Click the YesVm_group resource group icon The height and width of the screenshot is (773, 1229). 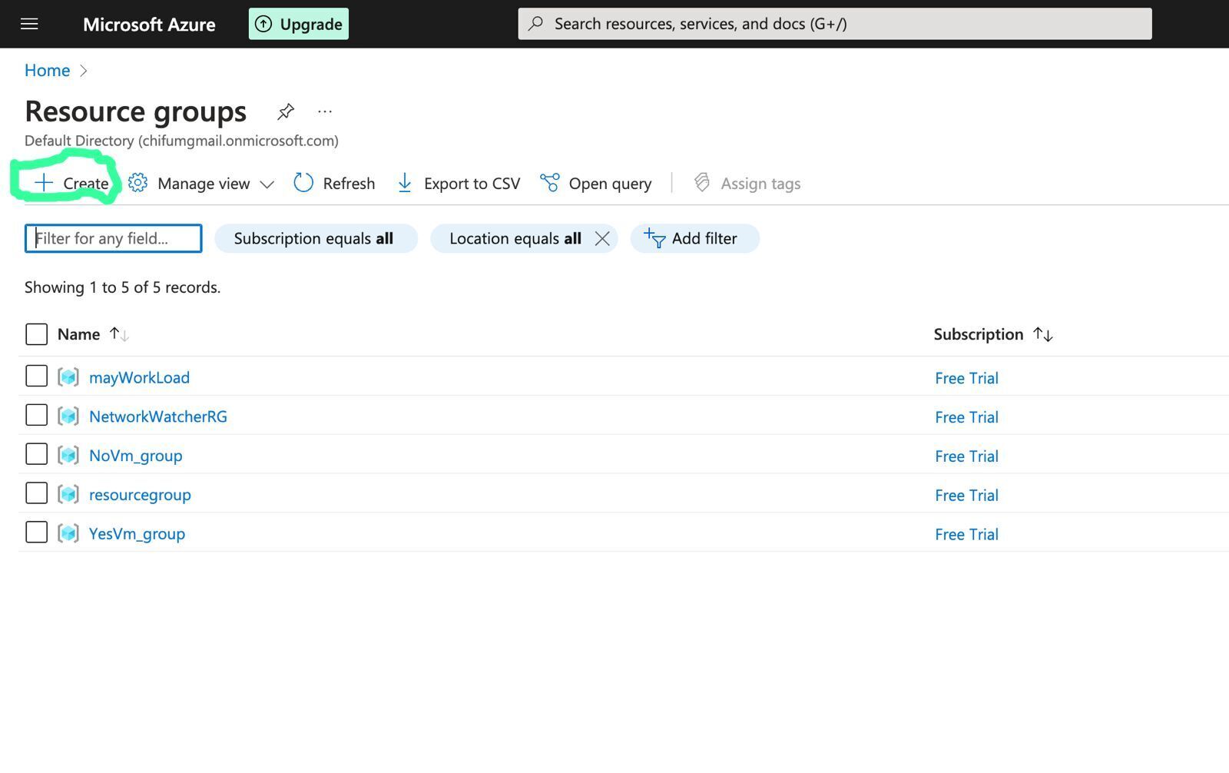[68, 533]
